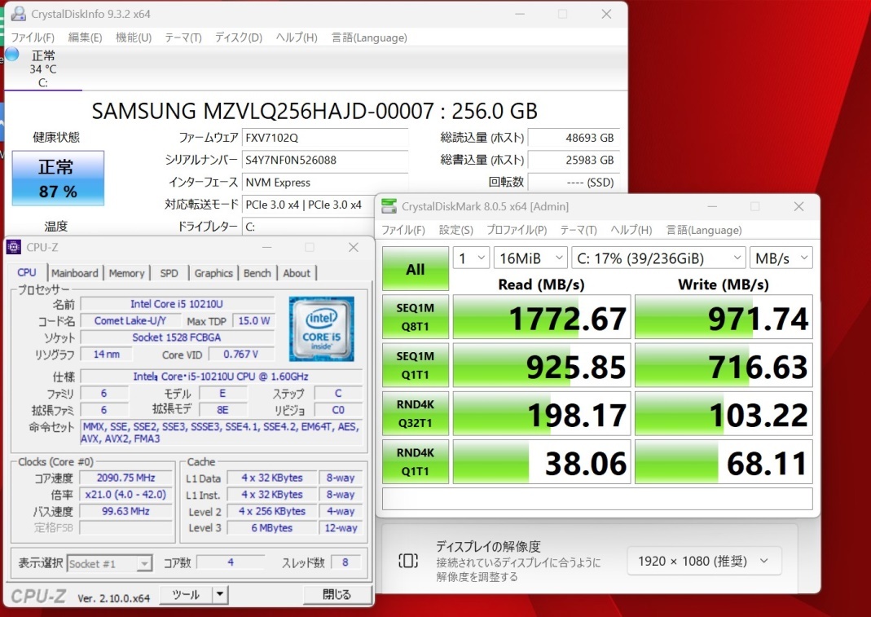Click the core speed value 2090.75 MHz
Image resolution: width=871 pixels, height=617 pixels.
(126, 478)
